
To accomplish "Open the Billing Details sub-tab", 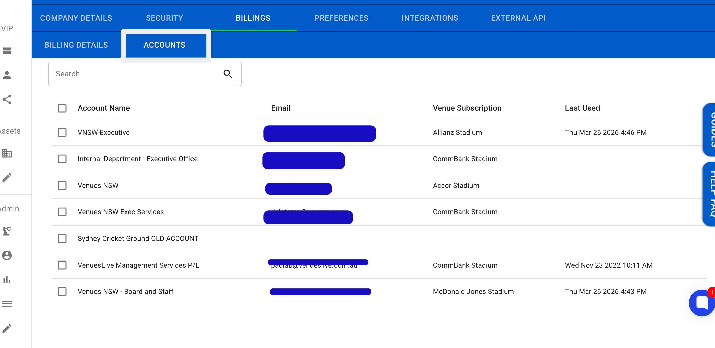I will click(x=76, y=45).
